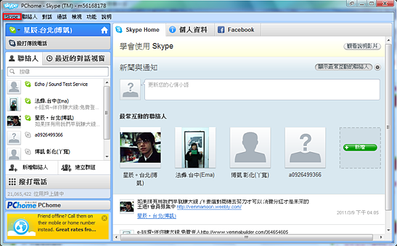The image size is (397, 246).
Task: Click 顯示最常互動的聯絡人 filter button
Action: tap(343, 67)
